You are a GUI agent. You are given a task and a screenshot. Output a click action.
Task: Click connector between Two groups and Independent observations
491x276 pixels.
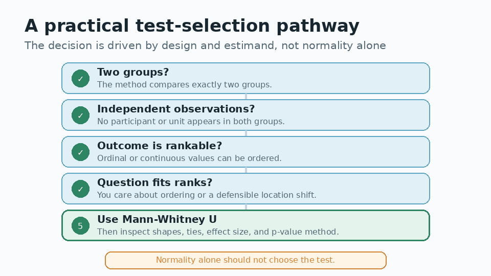point(246,97)
